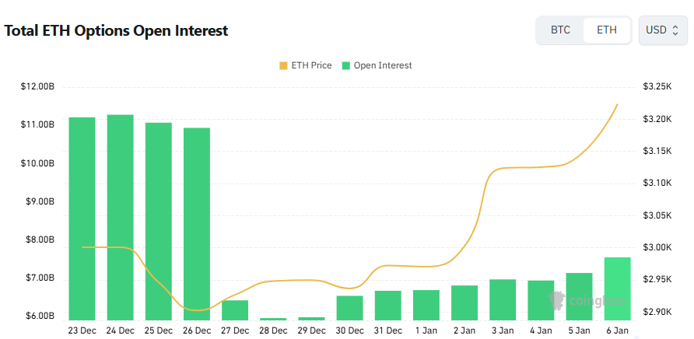694x339 pixels.
Task: Click the 5 Jan open interest bar
Action: click(579, 296)
